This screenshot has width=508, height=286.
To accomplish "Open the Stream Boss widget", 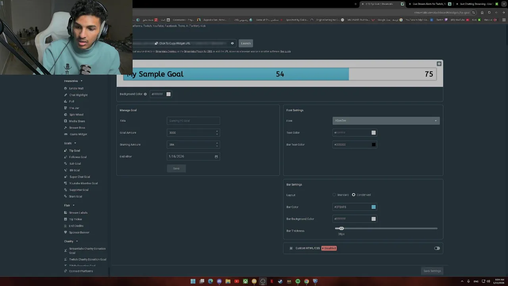I will pos(77,128).
